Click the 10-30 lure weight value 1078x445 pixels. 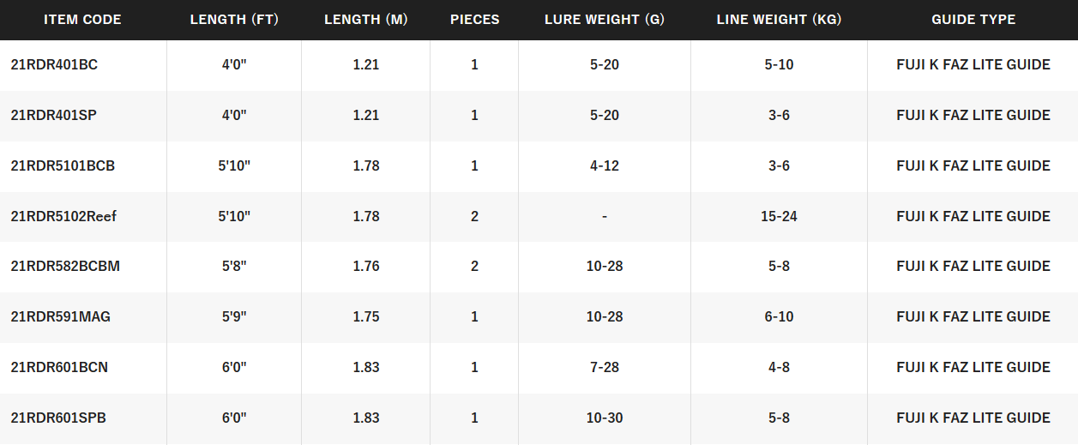coord(605,418)
